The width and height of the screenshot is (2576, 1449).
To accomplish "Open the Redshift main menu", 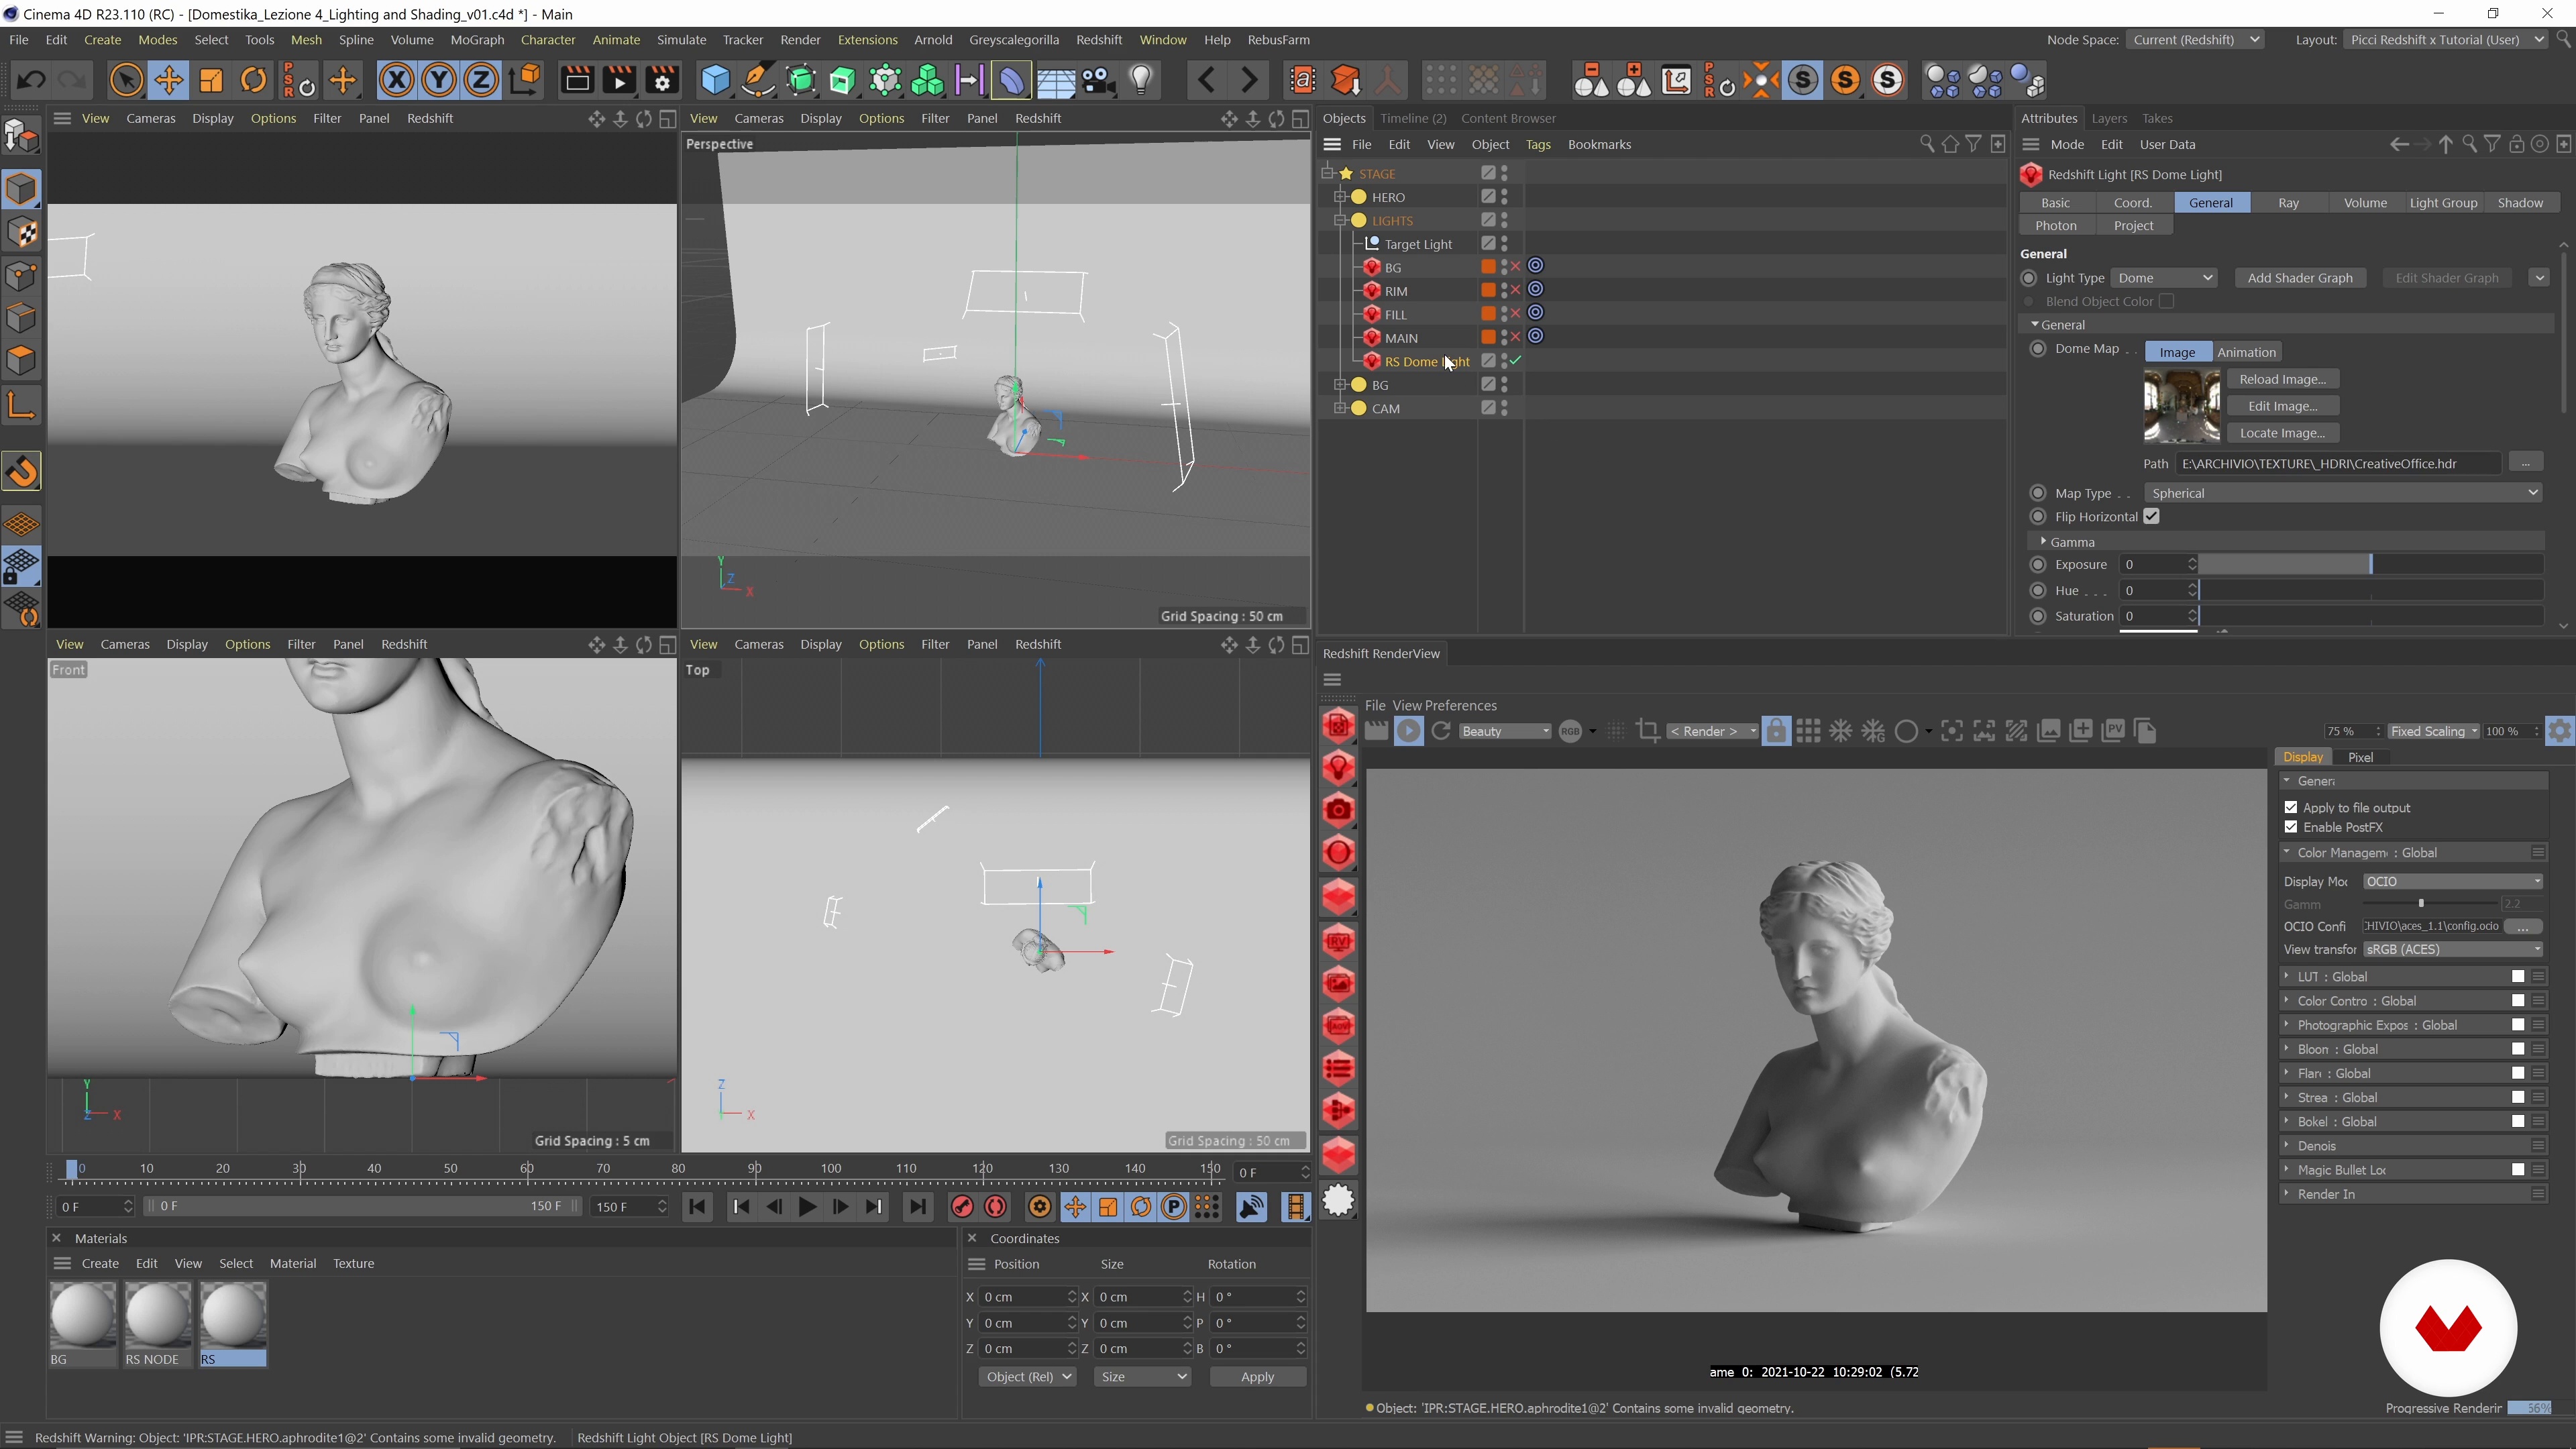I will pos(1099,40).
